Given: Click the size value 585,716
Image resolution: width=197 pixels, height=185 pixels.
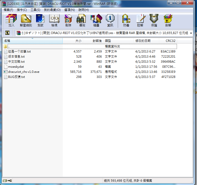Looking at the screenshot, I should click(x=76, y=72).
